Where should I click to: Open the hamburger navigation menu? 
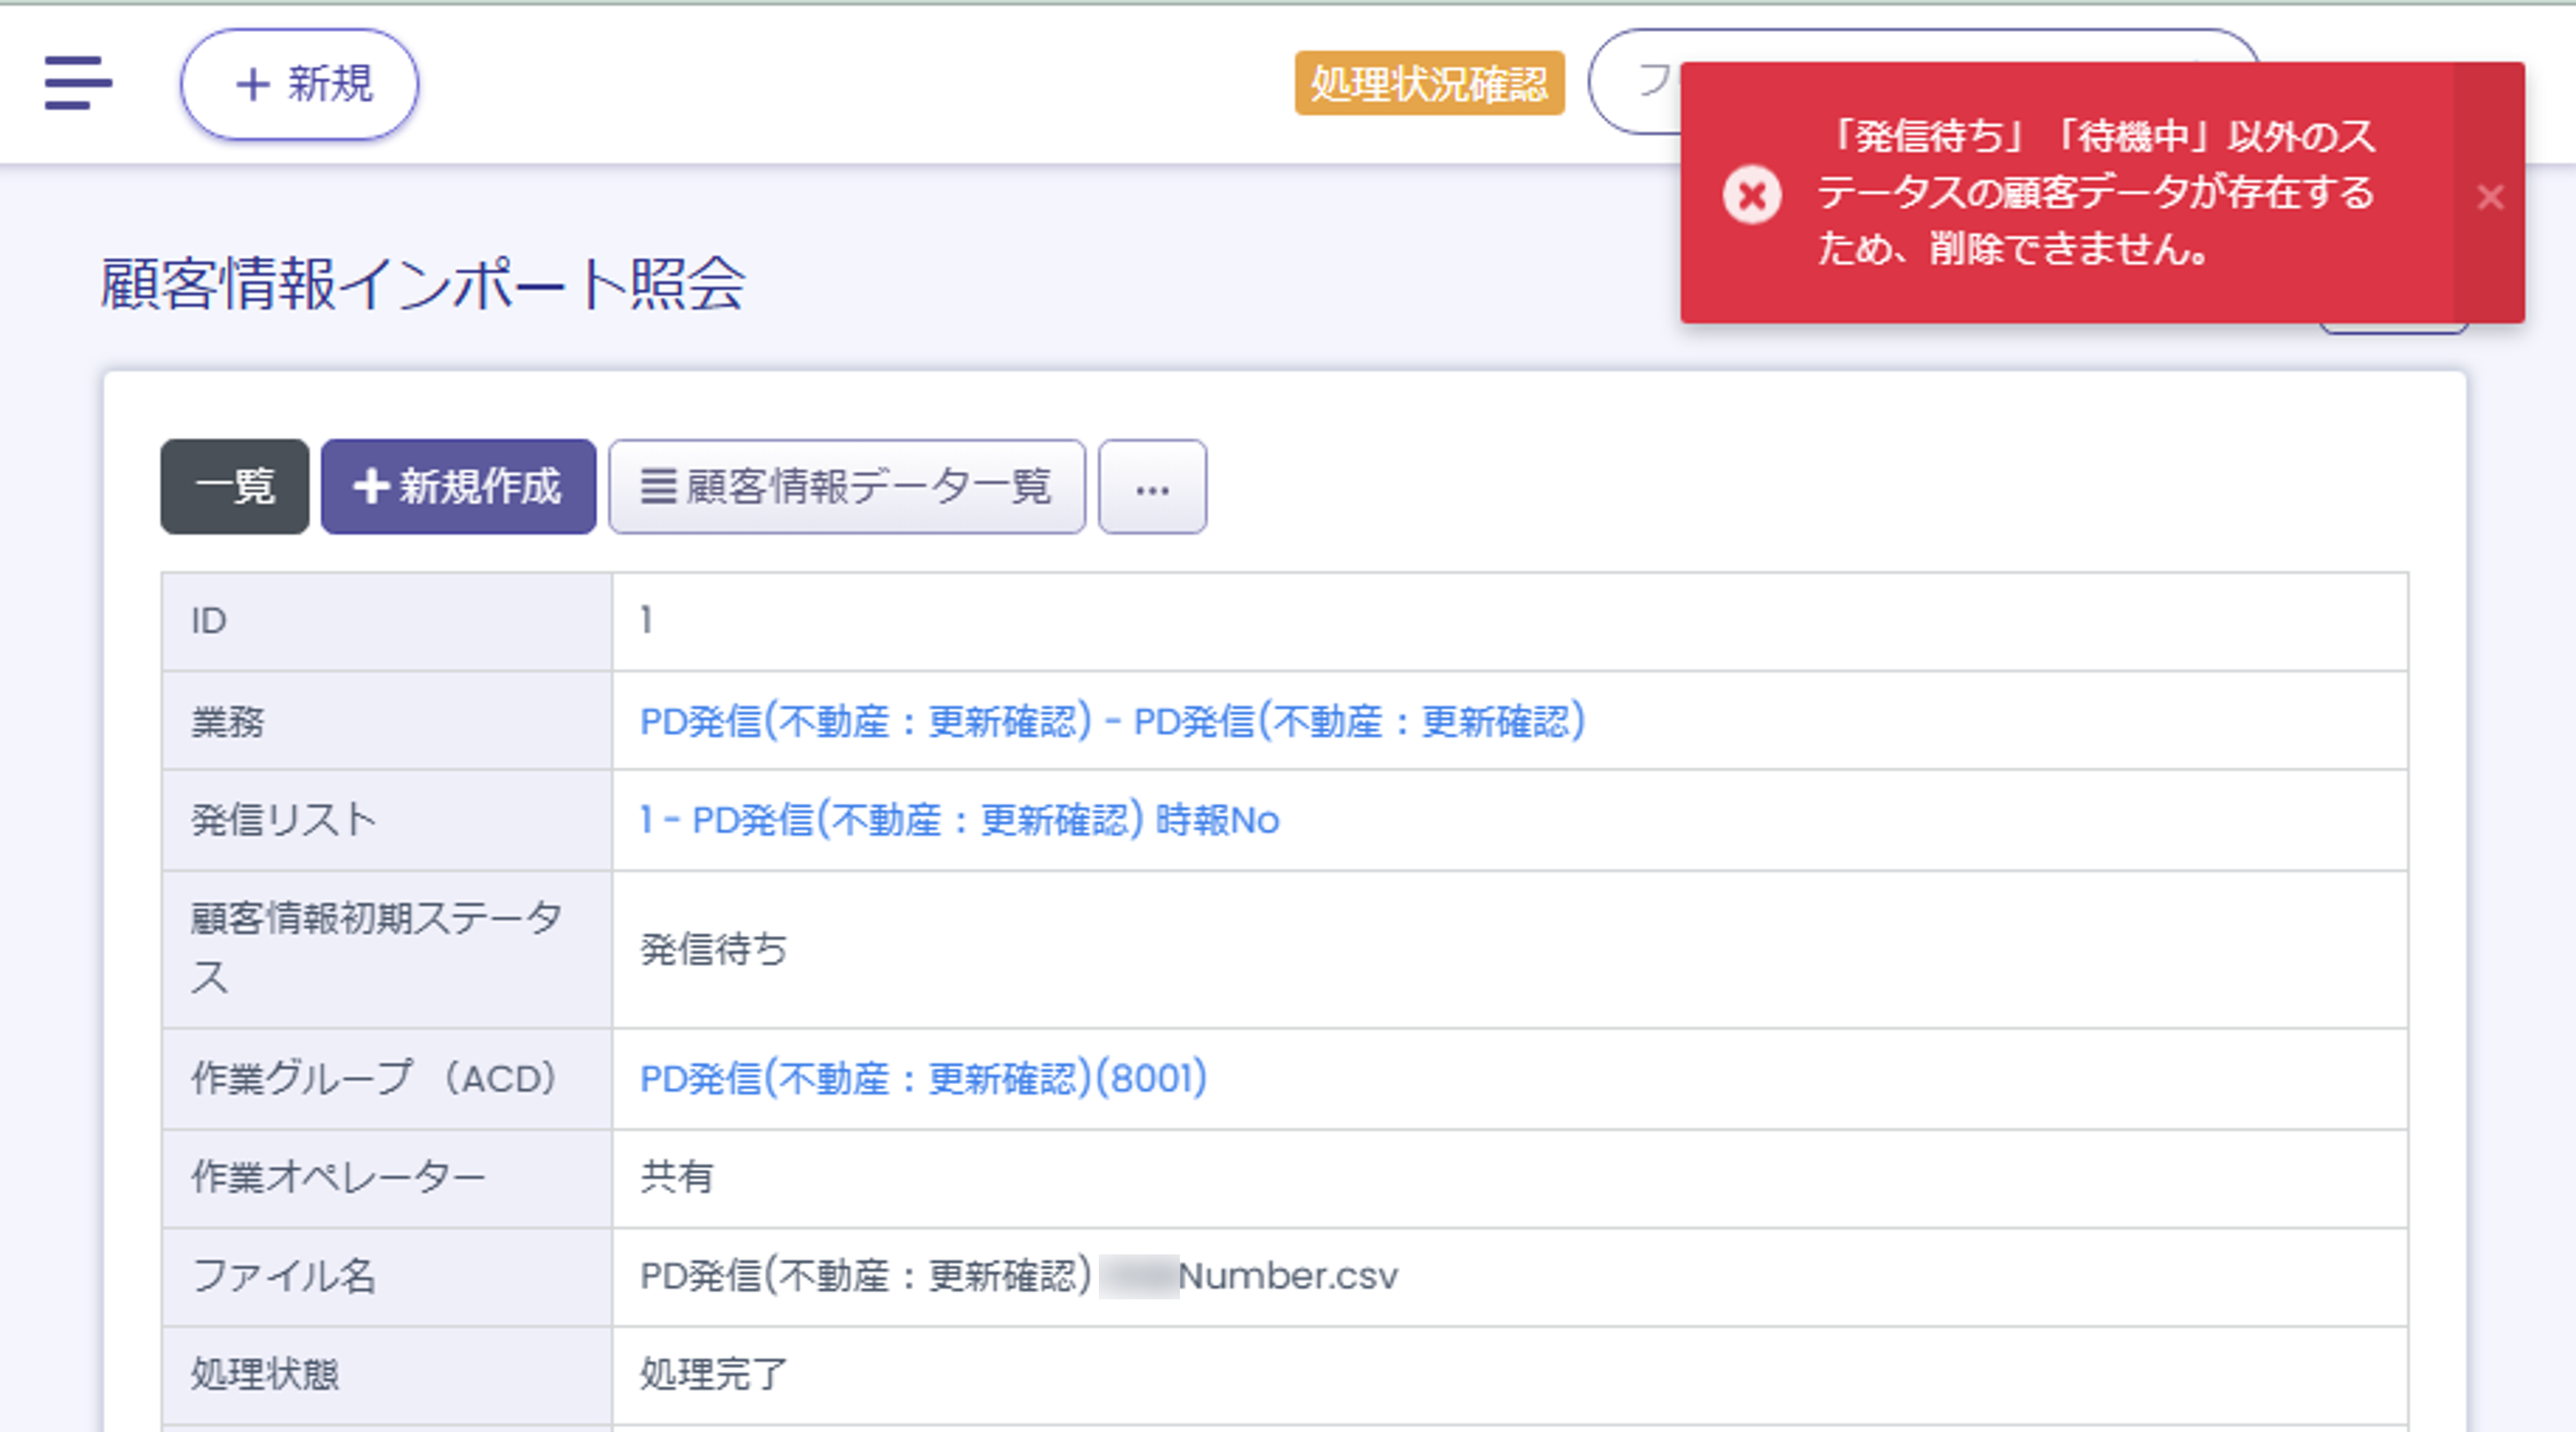[78, 83]
